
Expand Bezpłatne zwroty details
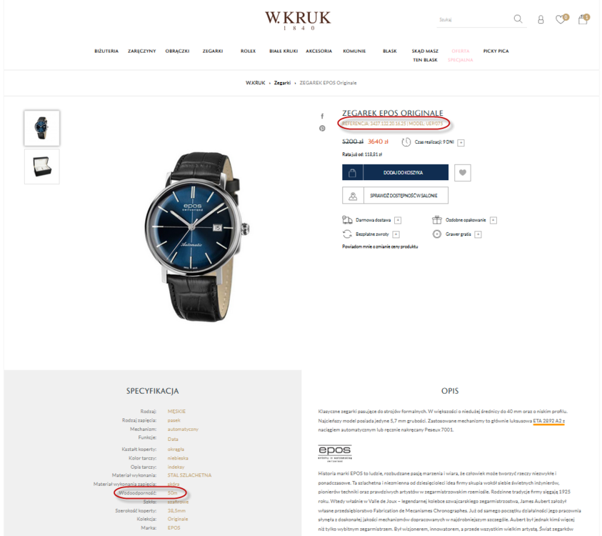click(396, 234)
